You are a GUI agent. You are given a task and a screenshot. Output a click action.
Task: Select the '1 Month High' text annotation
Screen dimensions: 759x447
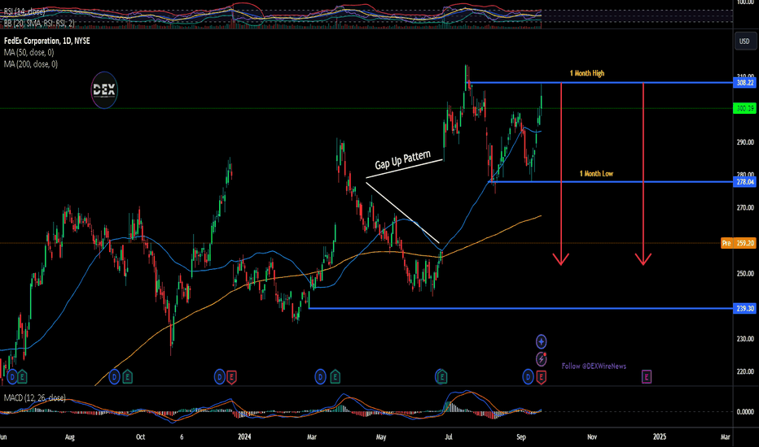point(586,73)
